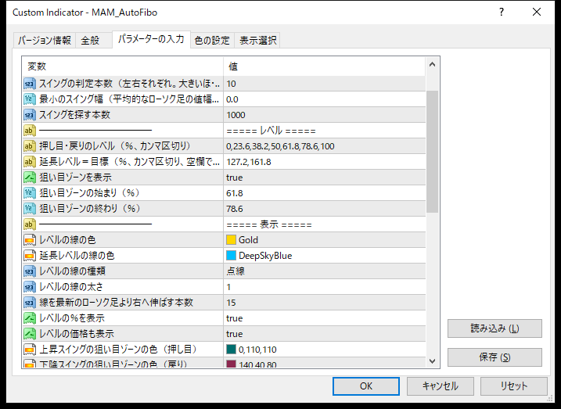Screen dimensions: 561x409
Task: Click string icon of 表示 separator row
Action: point(29,224)
